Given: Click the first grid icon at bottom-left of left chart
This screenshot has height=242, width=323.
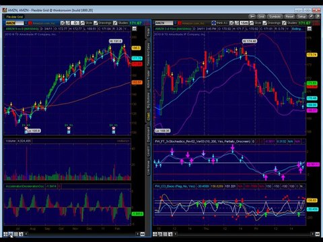Looking at the screenshot, I should (x=5, y=234).
